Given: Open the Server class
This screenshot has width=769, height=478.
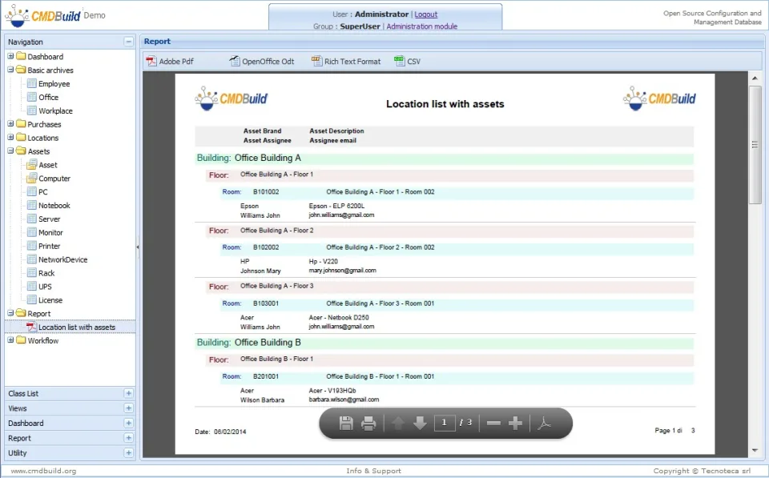Looking at the screenshot, I should click(49, 219).
